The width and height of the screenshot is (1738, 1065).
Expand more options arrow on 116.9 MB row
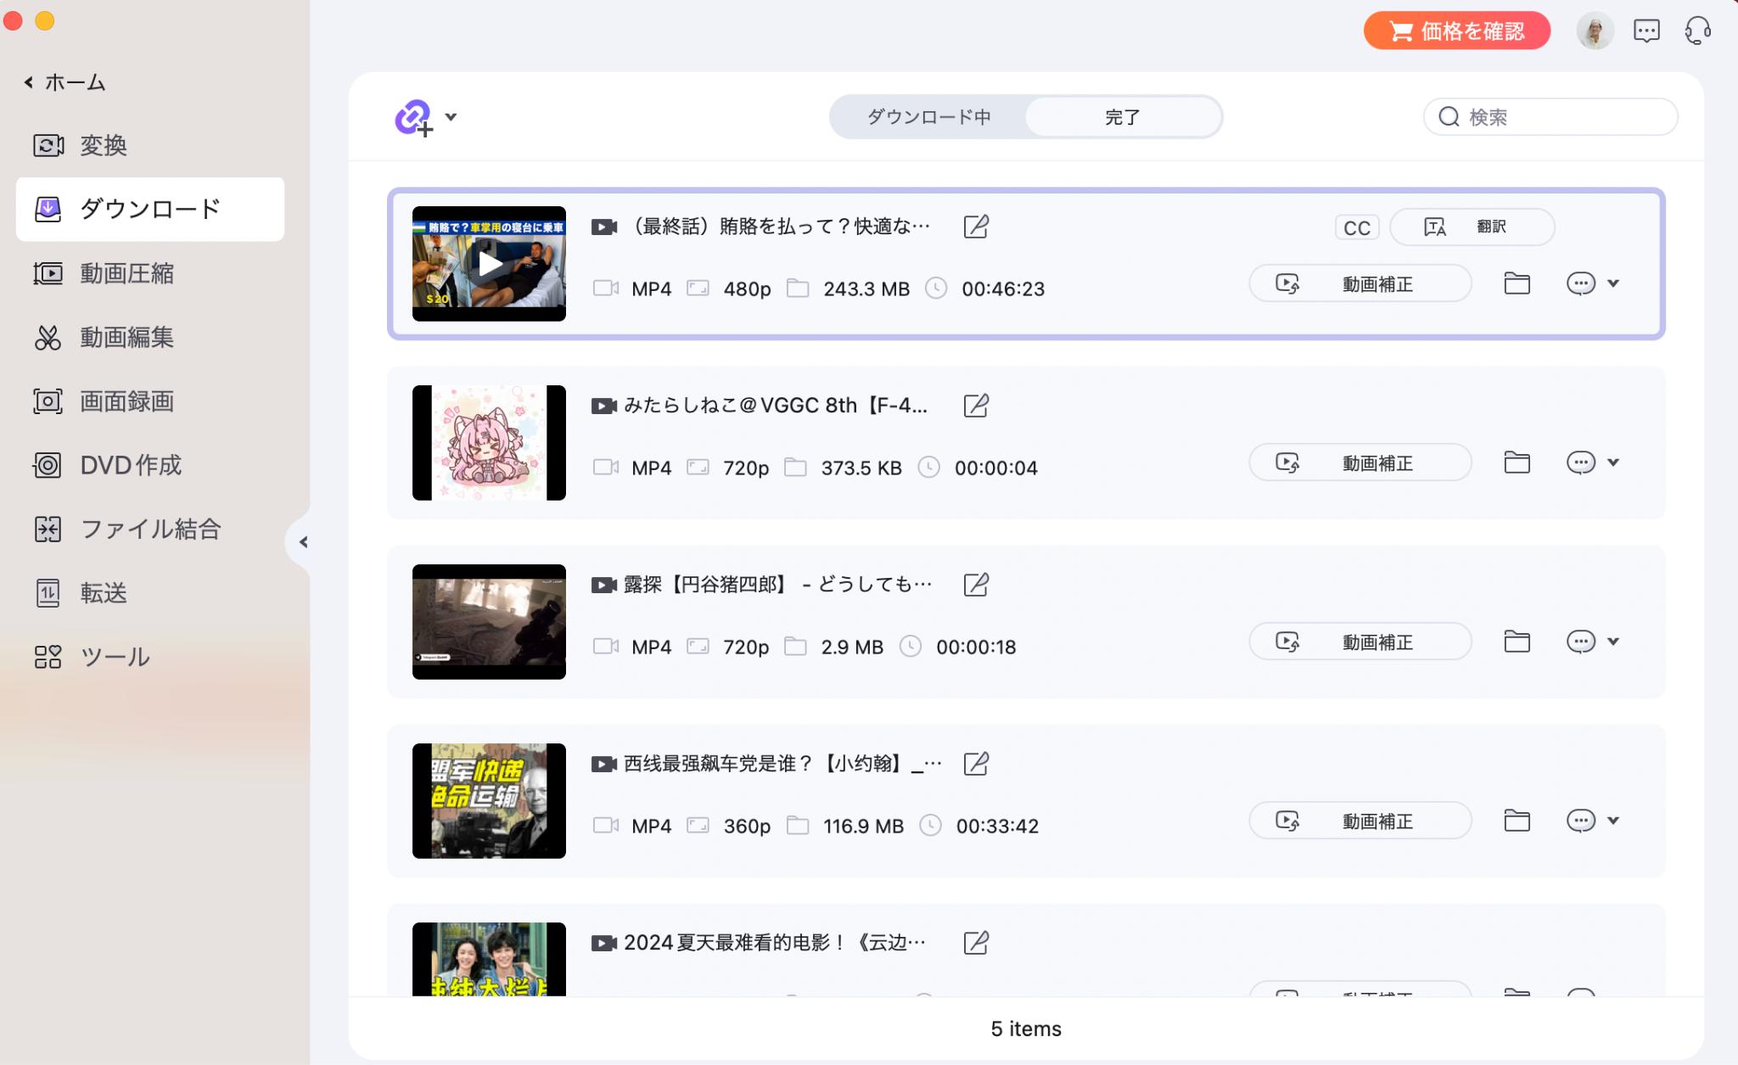click(x=1613, y=821)
